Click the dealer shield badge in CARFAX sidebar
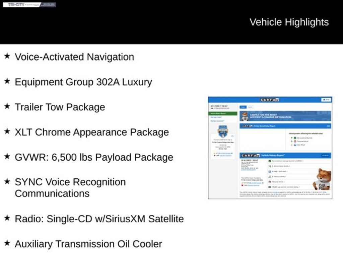The width and height of the screenshot is (343, 257). [223, 131]
